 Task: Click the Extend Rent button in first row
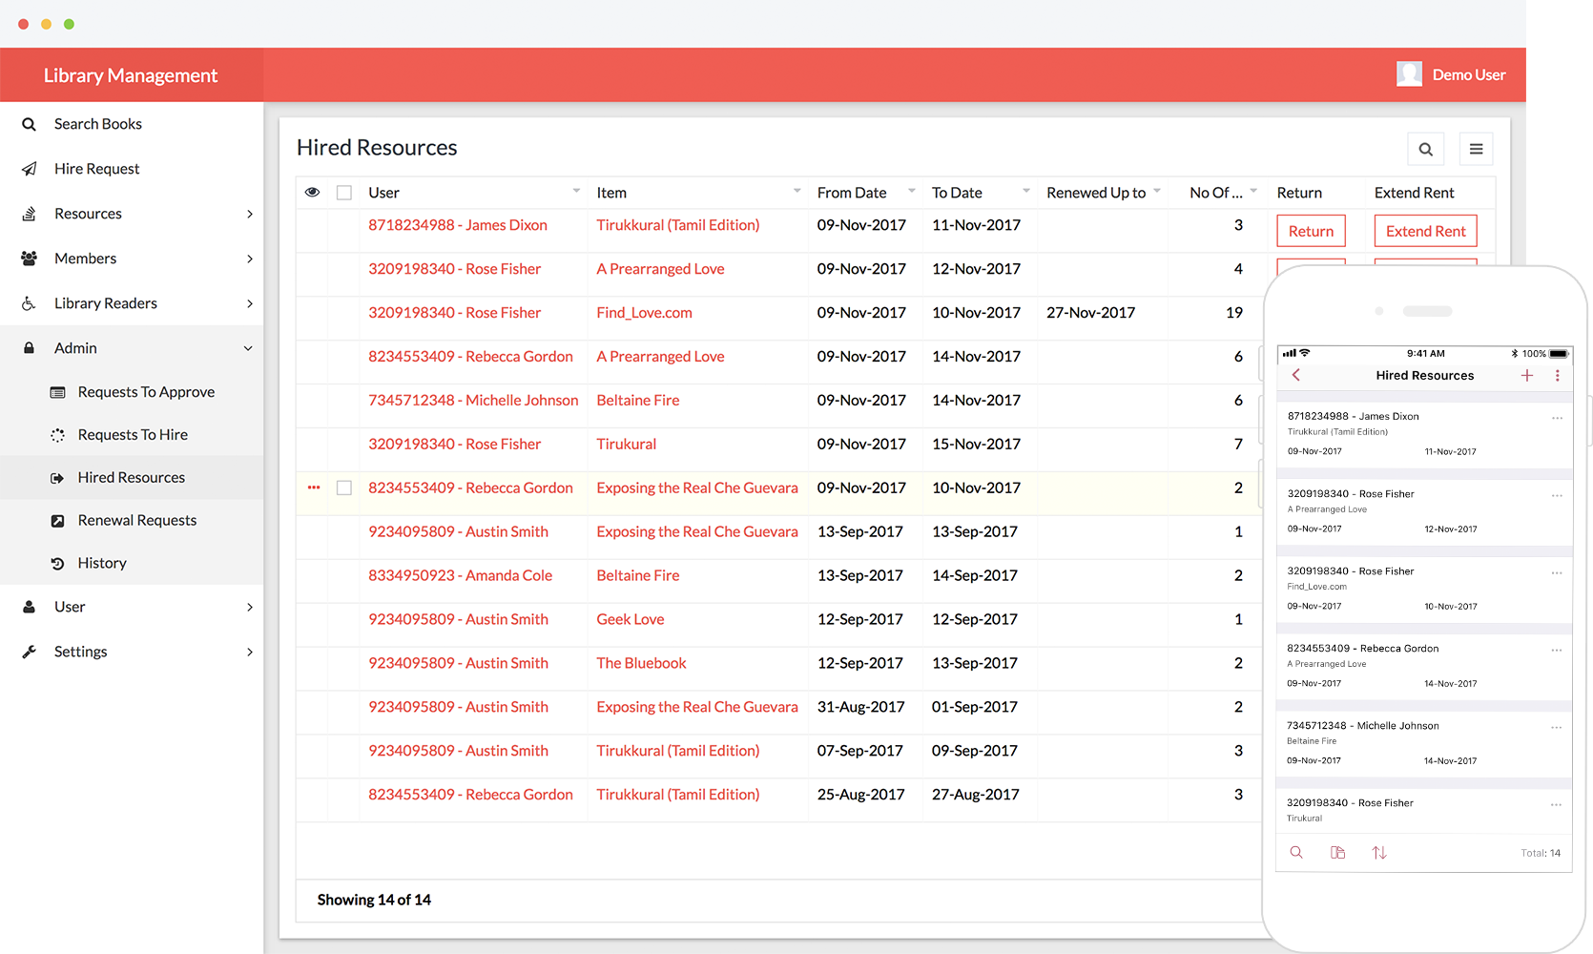pos(1425,231)
